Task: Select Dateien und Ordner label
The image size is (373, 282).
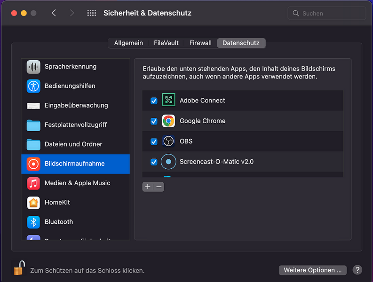Action: pos(73,144)
